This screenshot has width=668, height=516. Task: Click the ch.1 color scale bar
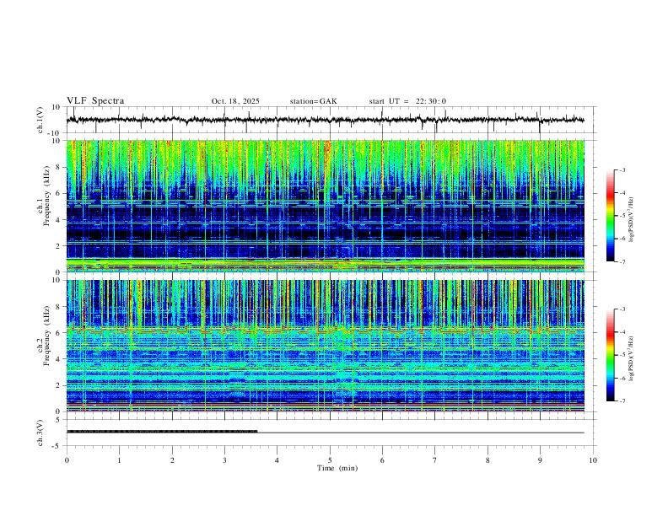coord(611,216)
